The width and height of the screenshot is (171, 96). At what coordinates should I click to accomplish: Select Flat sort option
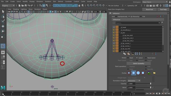[x=141, y=17]
